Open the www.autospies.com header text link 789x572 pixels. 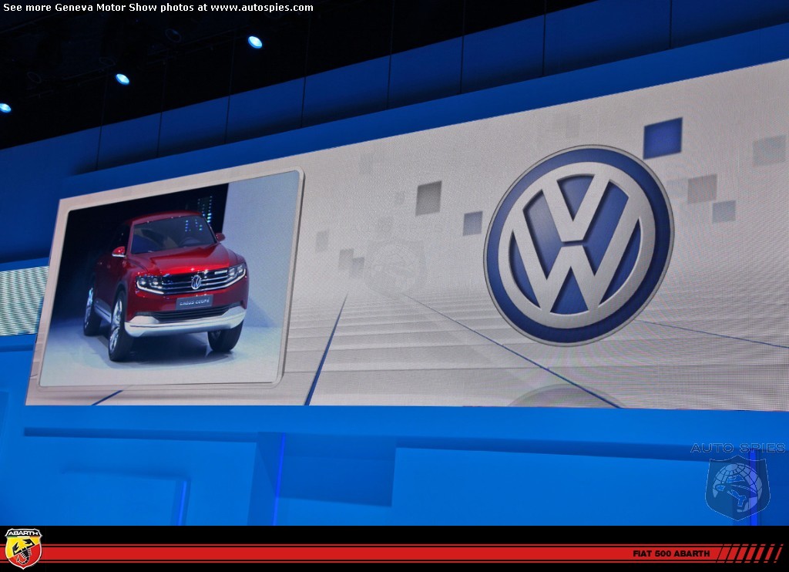pyautogui.click(x=262, y=8)
